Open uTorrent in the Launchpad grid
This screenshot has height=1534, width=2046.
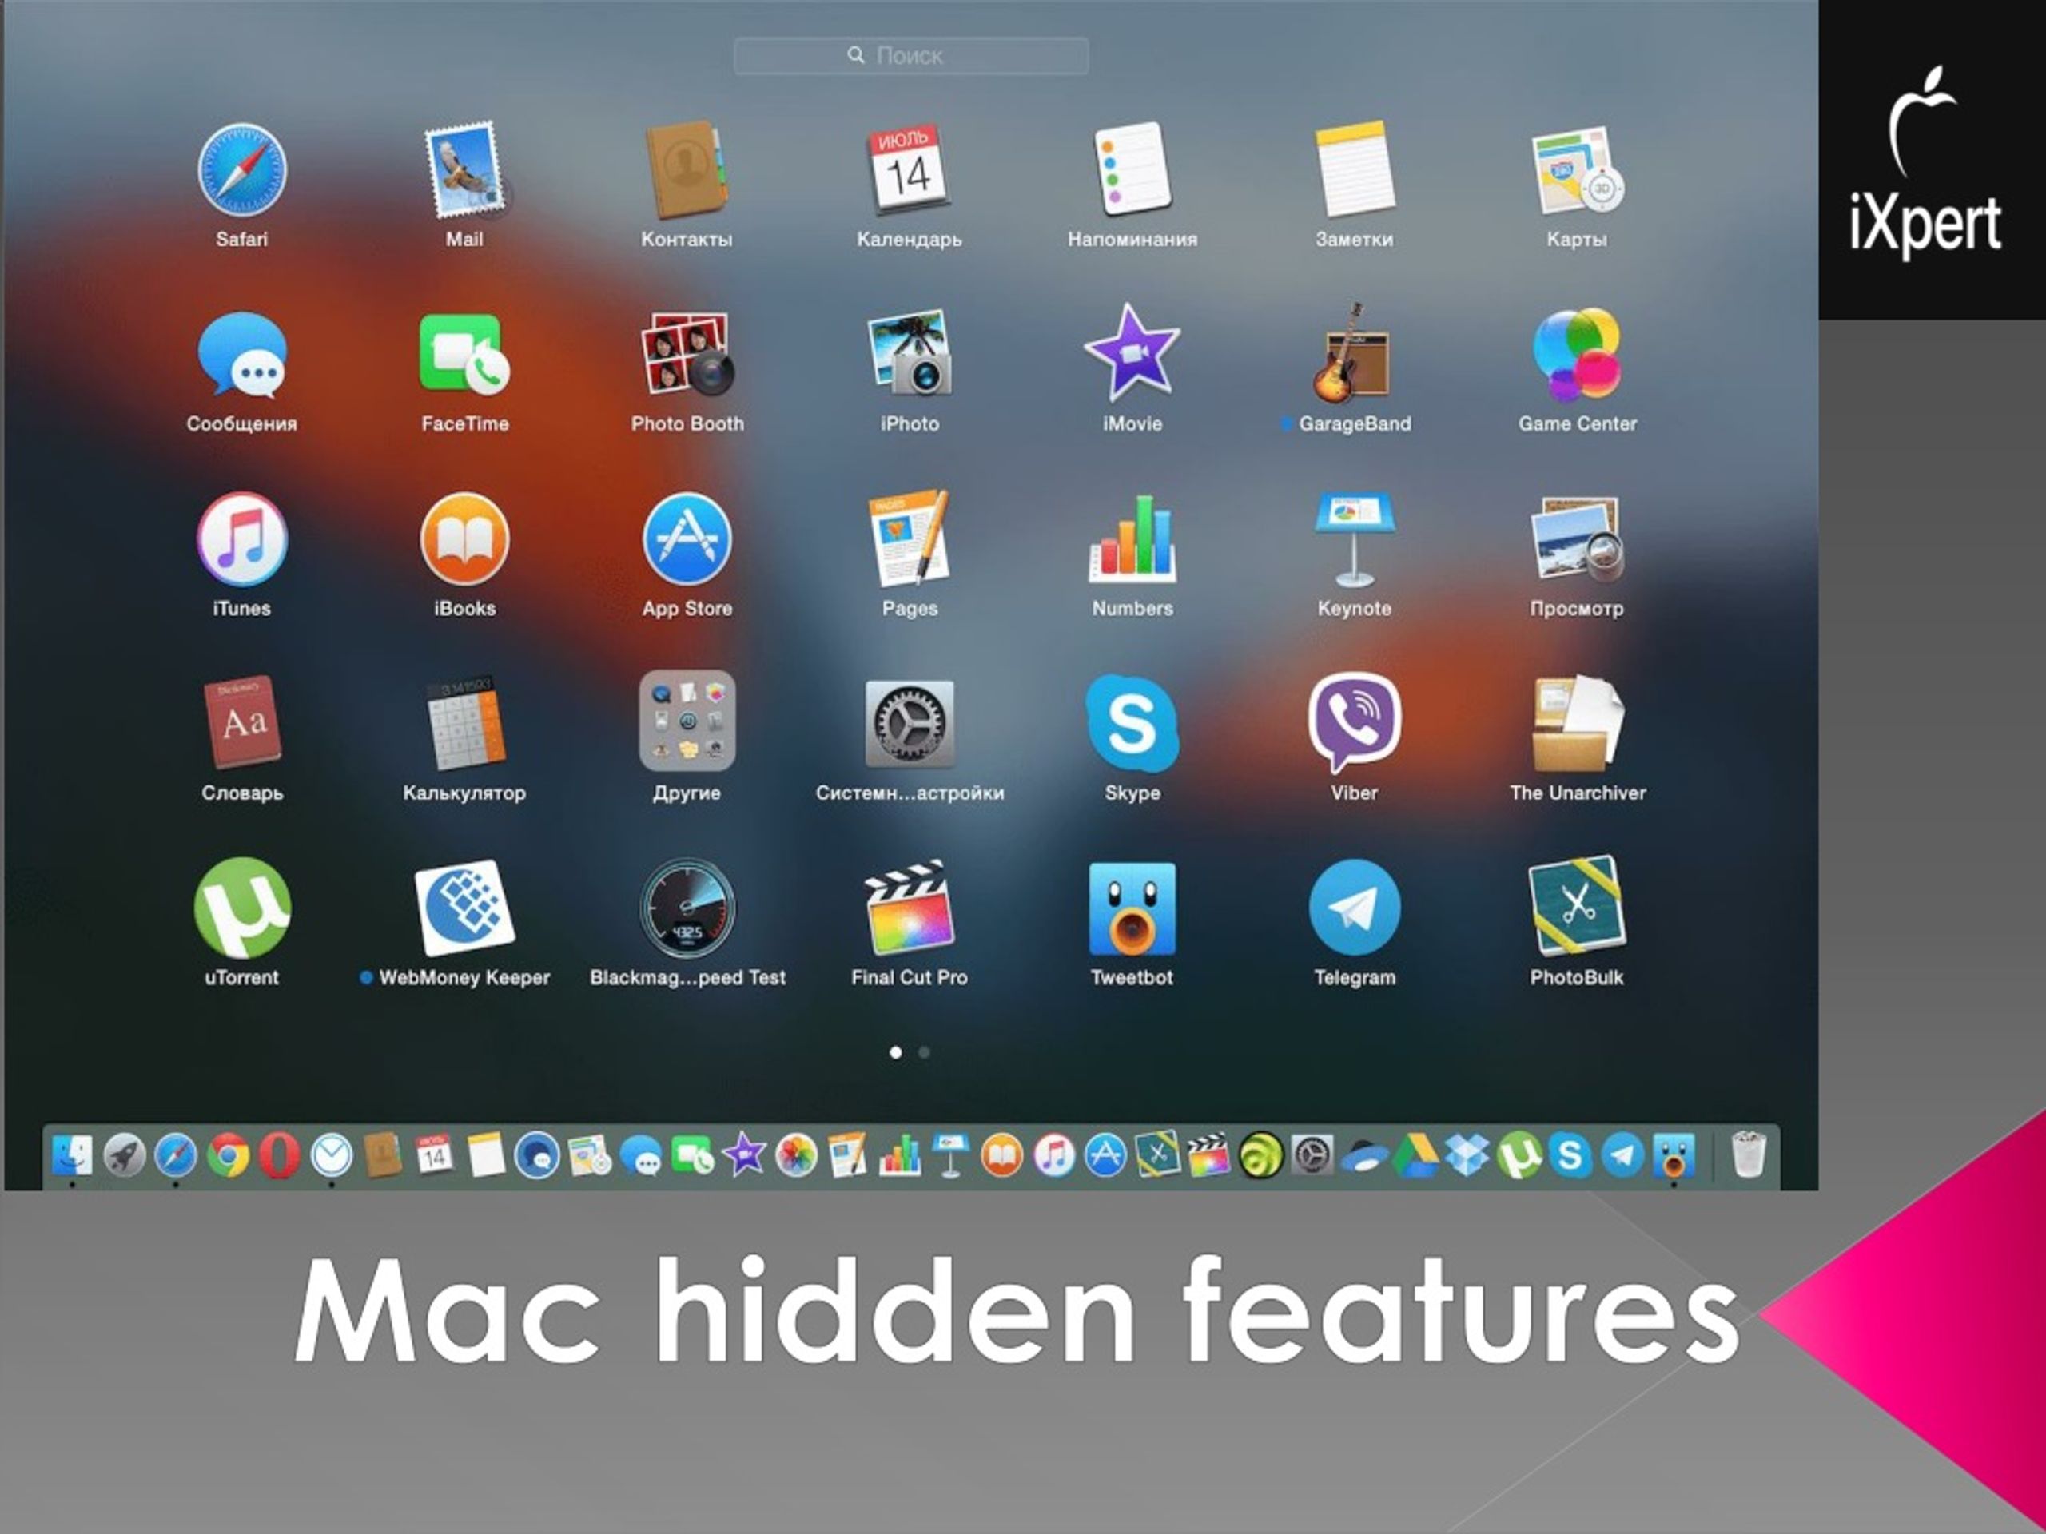tap(241, 908)
